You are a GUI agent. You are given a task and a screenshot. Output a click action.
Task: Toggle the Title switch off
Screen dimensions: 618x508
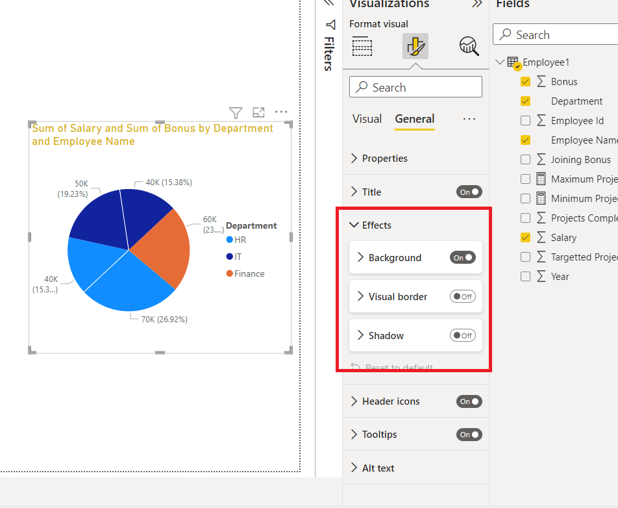click(469, 192)
